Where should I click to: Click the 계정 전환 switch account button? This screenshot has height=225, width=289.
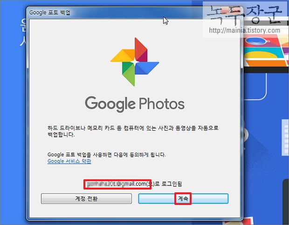pyautogui.click(x=86, y=198)
